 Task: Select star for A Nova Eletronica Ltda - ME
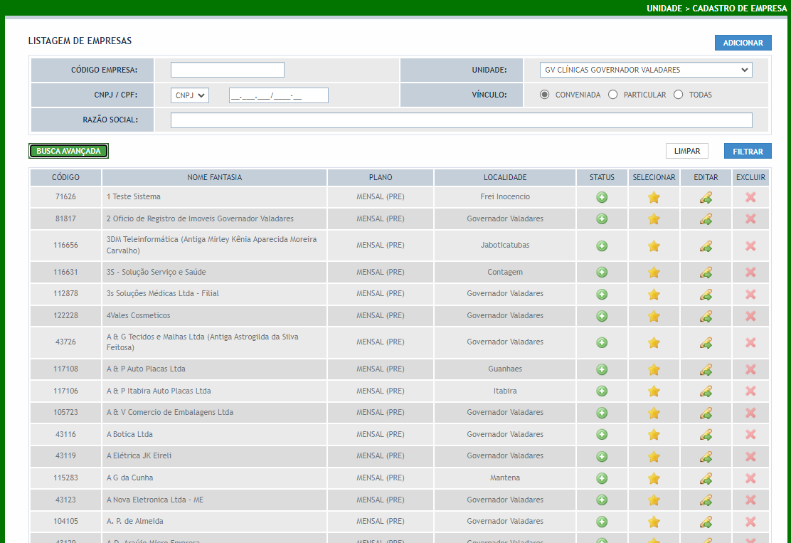pyautogui.click(x=654, y=500)
